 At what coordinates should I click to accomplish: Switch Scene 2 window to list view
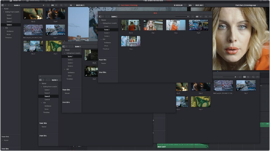click(200, 17)
